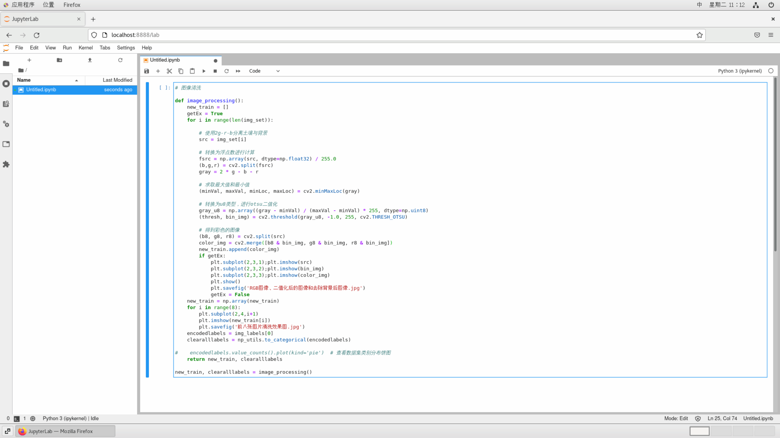Click the Firefox back button
Viewport: 780px width, 438px height.
9,35
